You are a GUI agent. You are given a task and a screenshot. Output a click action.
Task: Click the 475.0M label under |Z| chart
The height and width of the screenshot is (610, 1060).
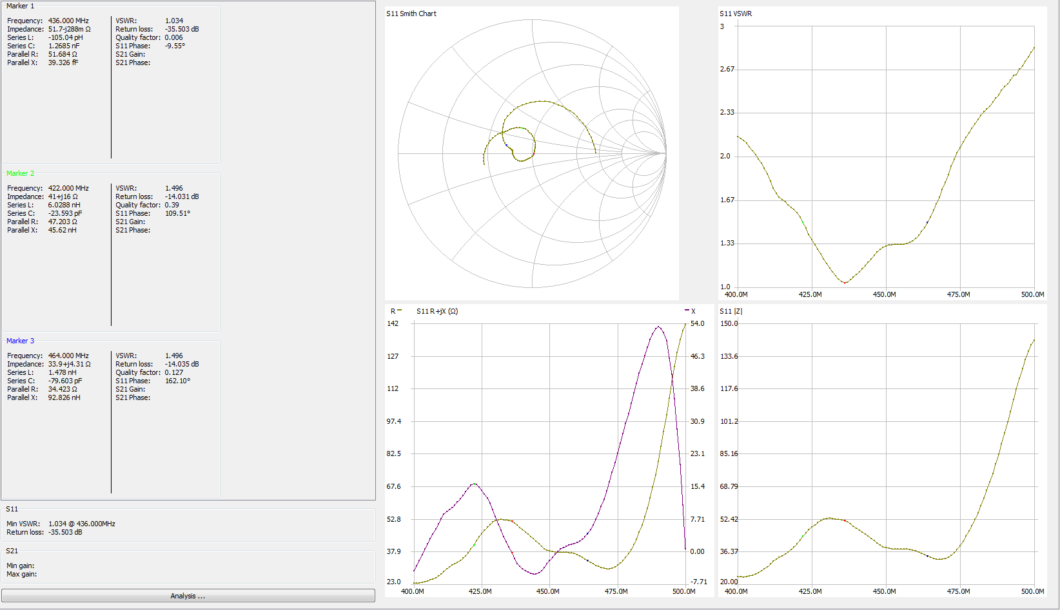pyautogui.click(x=959, y=591)
